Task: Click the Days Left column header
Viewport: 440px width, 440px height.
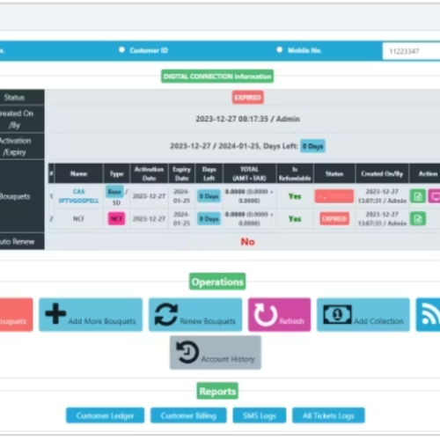Action: click(x=209, y=173)
